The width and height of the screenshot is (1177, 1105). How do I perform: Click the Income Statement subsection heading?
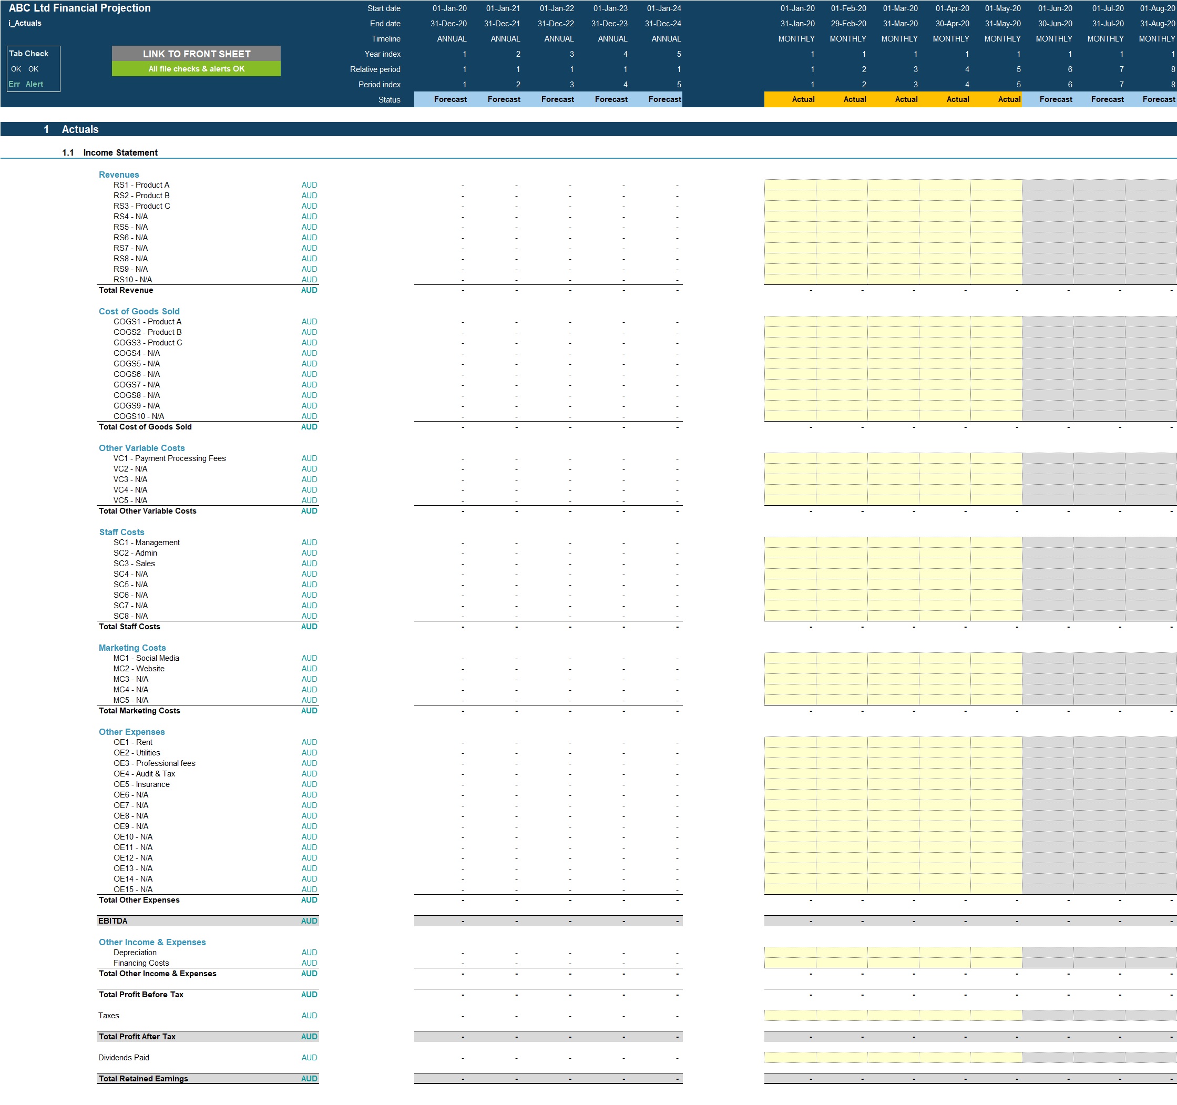[120, 153]
